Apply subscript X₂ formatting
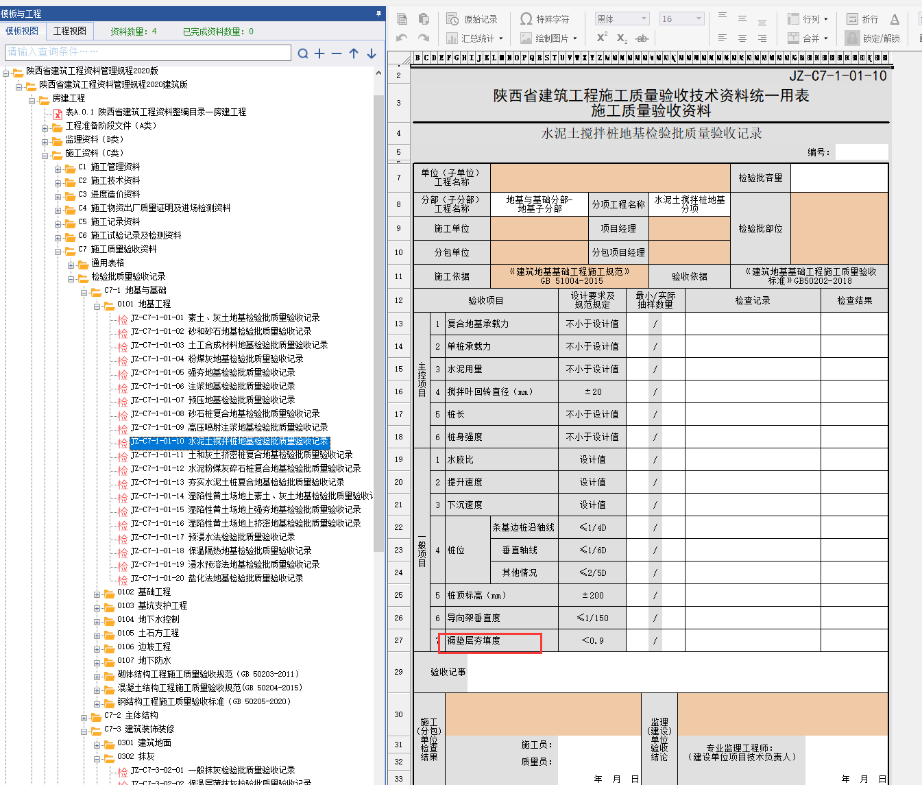This screenshot has width=922, height=785. (x=622, y=38)
